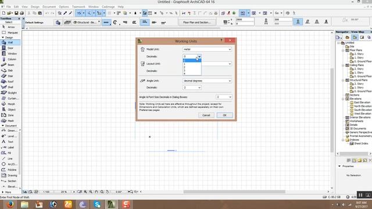Choose the Door tool

(x=10, y=48)
